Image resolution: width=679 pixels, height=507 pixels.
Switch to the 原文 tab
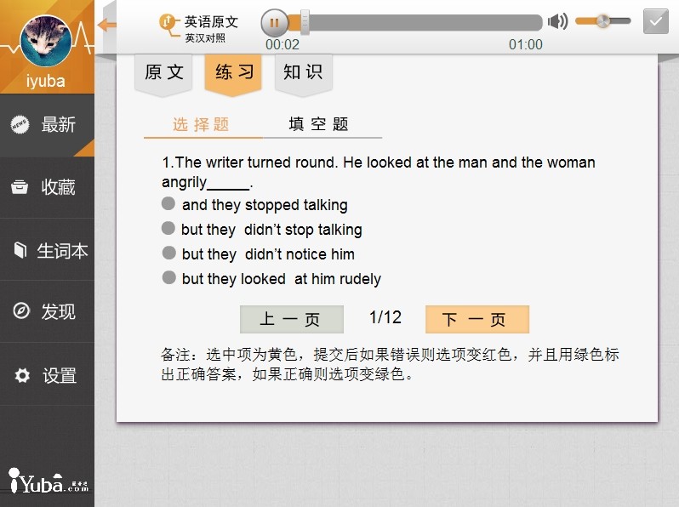[x=164, y=73]
